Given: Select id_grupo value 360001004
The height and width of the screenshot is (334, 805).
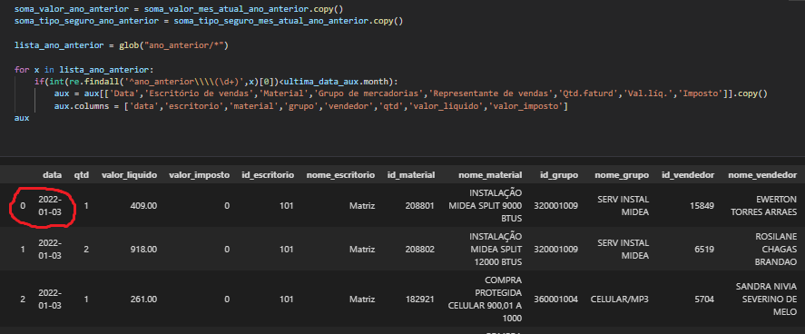Looking at the screenshot, I should 556,300.
